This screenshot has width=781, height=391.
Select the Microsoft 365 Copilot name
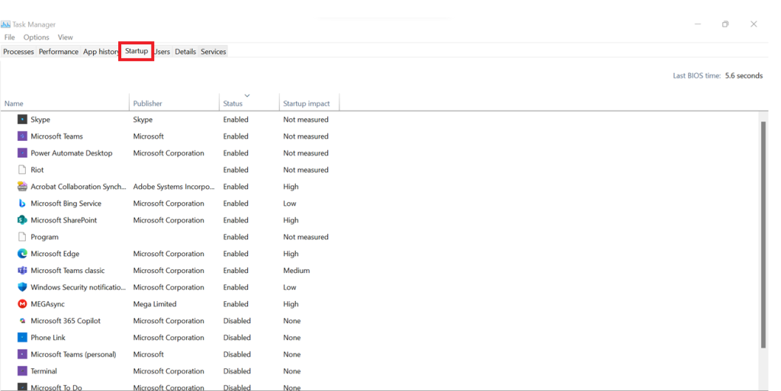pos(66,321)
